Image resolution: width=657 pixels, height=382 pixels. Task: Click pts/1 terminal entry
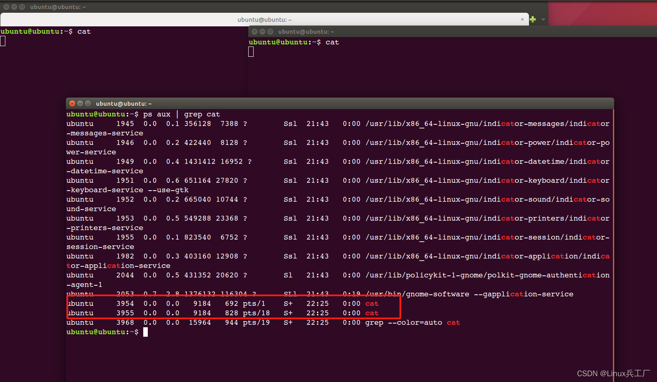(254, 303)
